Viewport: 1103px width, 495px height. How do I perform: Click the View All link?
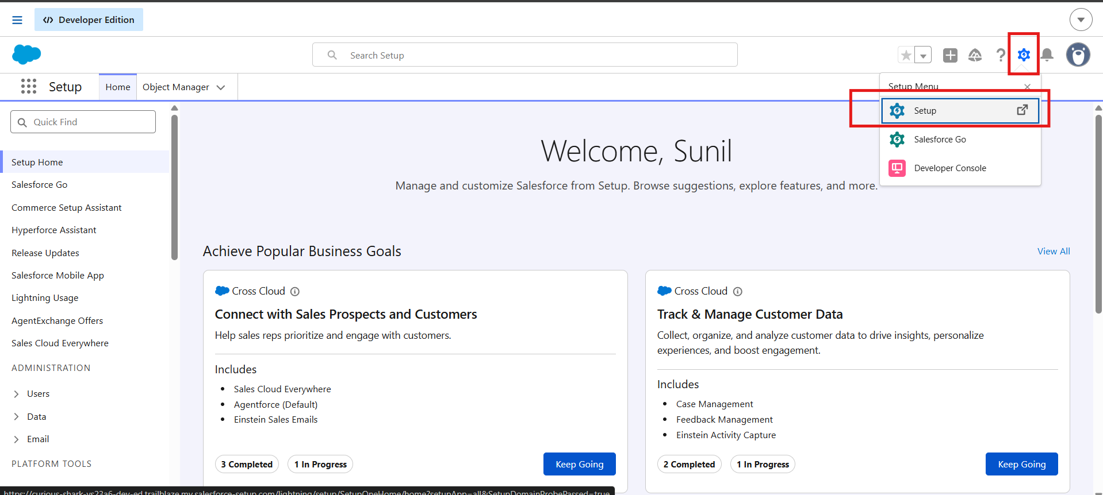[x=1054, y=252]
